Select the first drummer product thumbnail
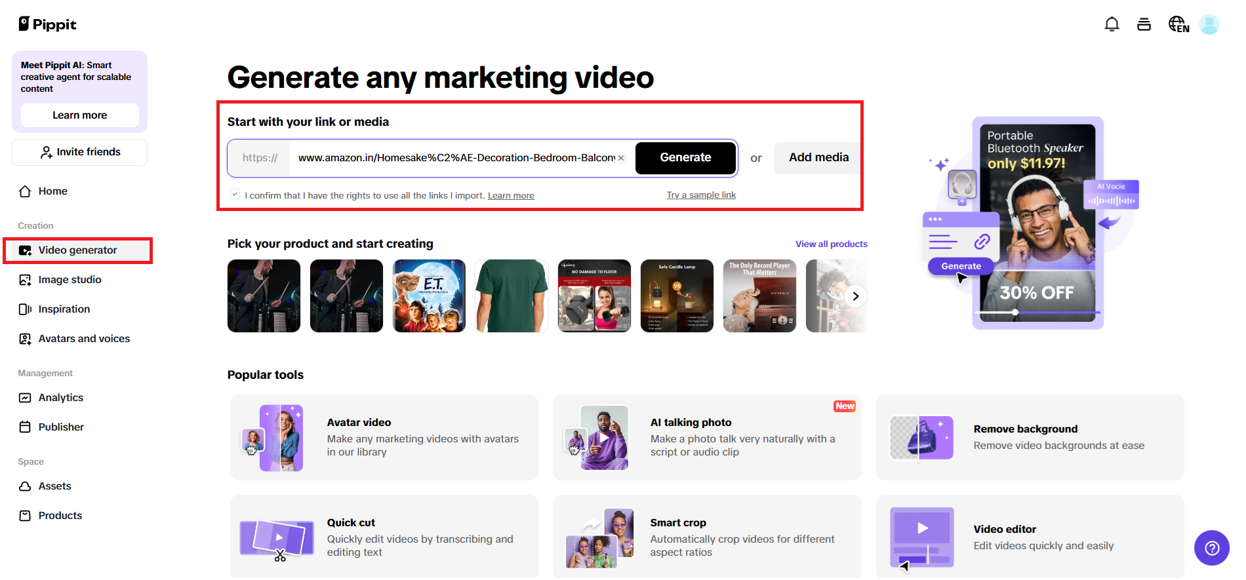Screen dimensions: 1246x580 264,296
